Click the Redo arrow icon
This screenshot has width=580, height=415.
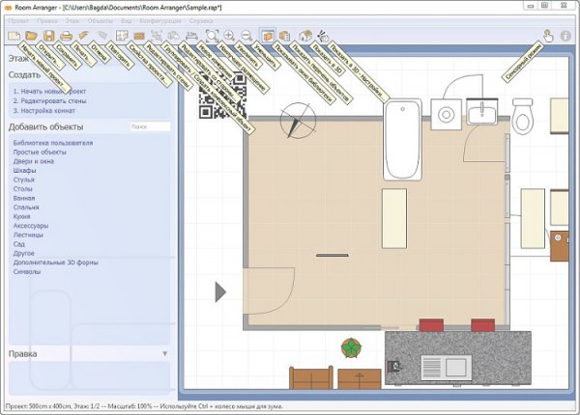coord(101,36)
